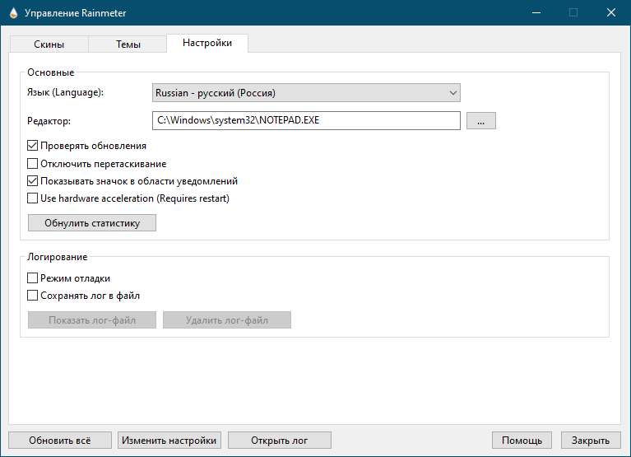Click the Помощь button
This screenshot has width=631, height=457.
(x=522, y=440)
